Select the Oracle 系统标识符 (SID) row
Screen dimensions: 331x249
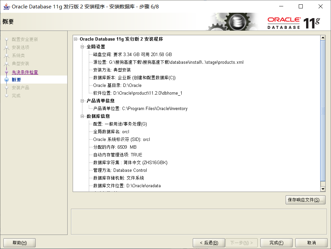[x=121, y=140]
